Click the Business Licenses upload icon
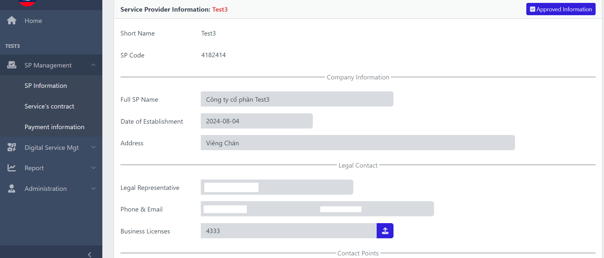 click(x=385, y=231)
